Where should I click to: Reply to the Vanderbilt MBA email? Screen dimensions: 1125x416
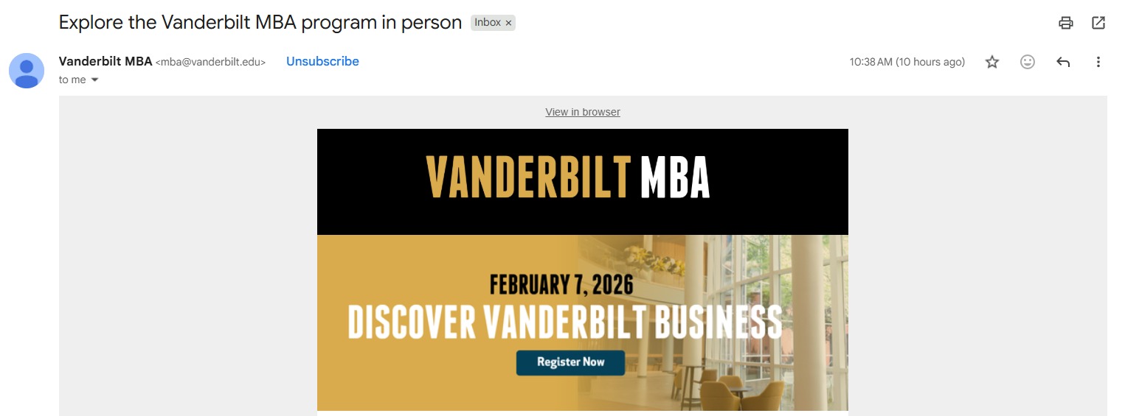(x=1063, y=63)
